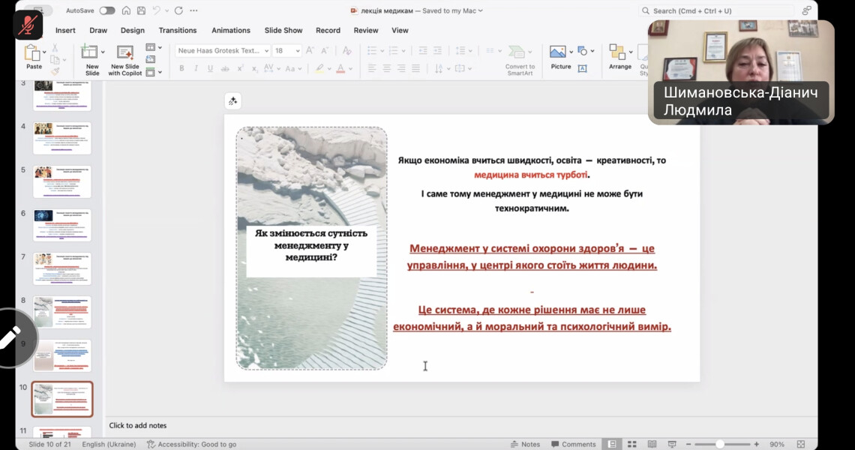Open the font size dropdown
The width and height of the screenshot is (855, 450).
coord(298,50)
